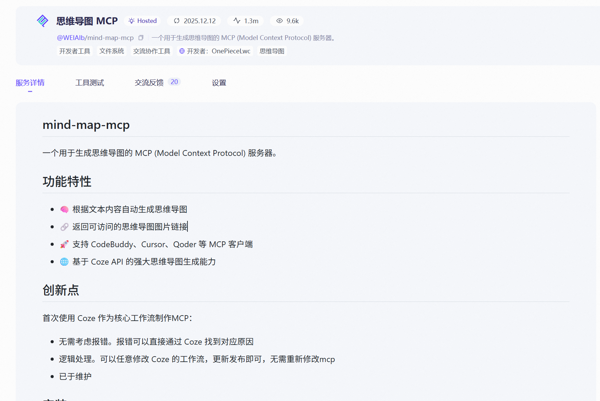Click the text starting with 逻辑处理

[197, 359]
